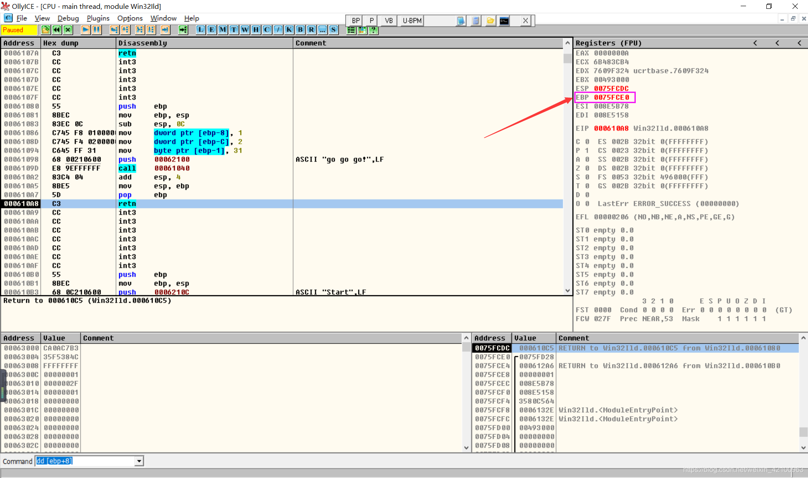Click the U-BPM button in floating toolbar
Viewport: 808px width, 478px height.
pyautogui.click(x=412, y=20)
